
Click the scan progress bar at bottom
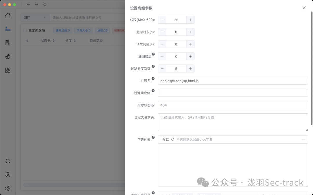(74, 185)
